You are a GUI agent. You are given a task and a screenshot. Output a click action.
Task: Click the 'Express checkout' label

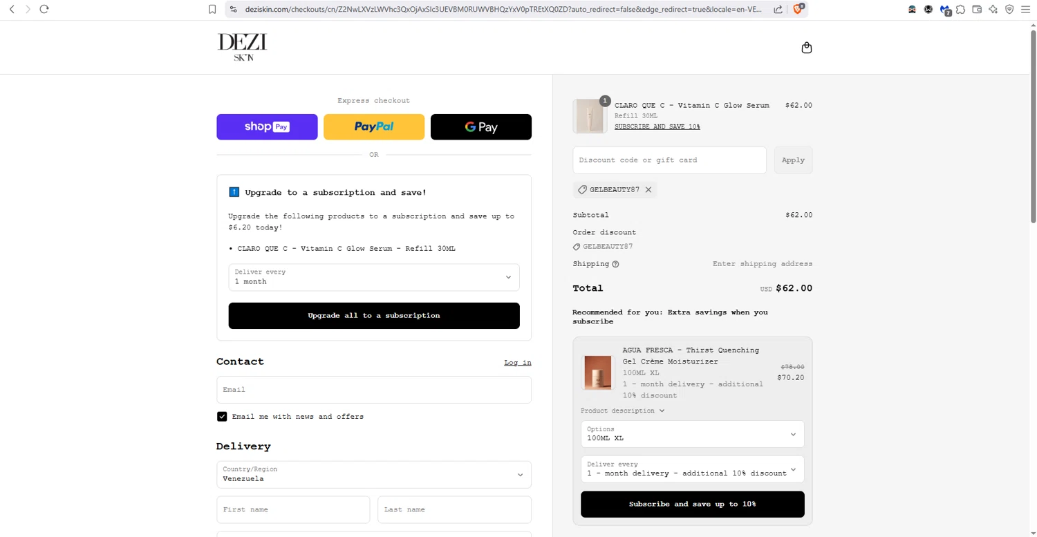(x=374, y=101)
